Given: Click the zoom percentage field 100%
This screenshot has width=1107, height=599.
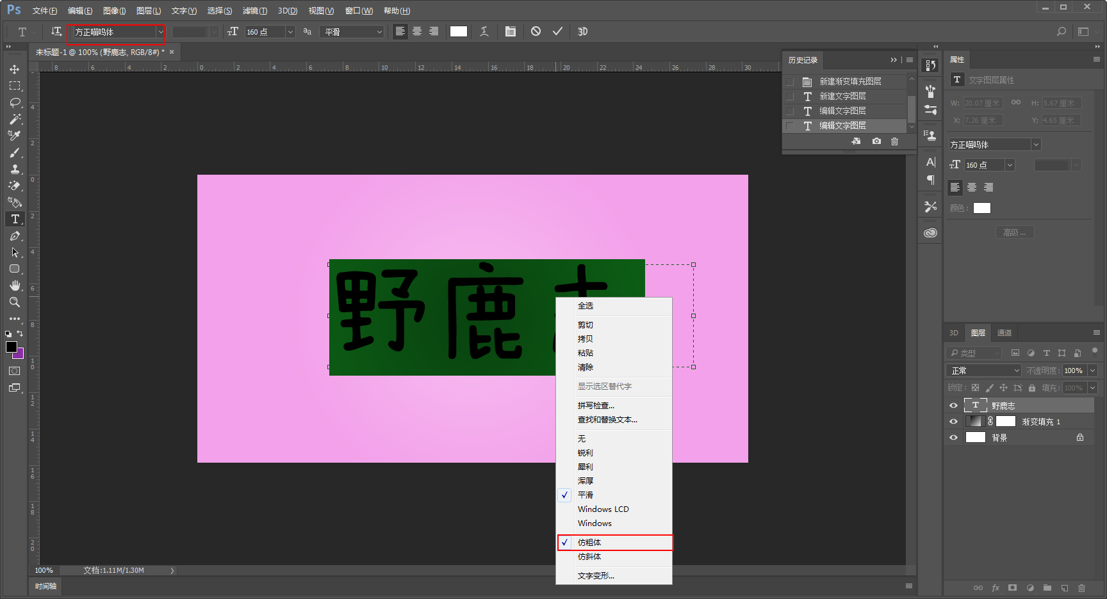Looking at the screenshot, I should (x=44, y=570).
